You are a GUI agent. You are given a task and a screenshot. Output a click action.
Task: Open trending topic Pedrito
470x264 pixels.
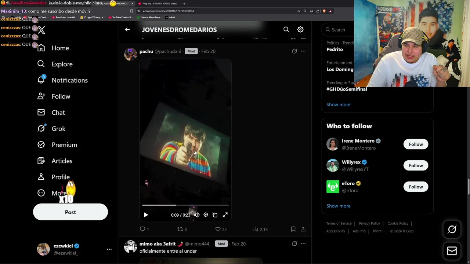coord(335,49)
